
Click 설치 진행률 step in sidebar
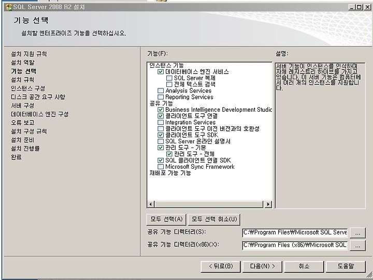pos(25,149)
